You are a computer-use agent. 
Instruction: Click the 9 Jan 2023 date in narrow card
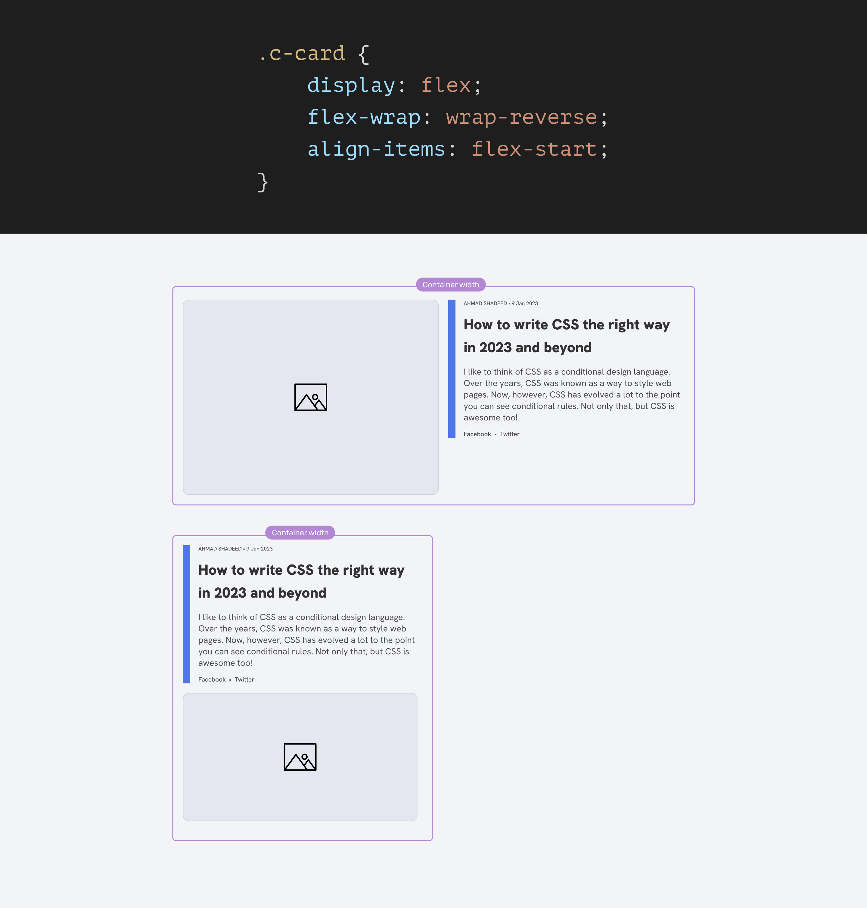(x=259, y=549)
